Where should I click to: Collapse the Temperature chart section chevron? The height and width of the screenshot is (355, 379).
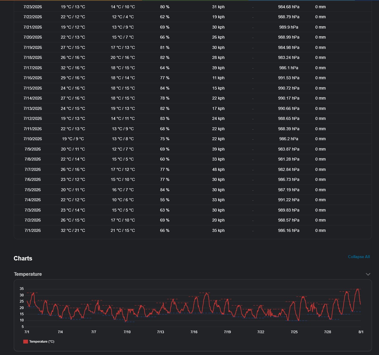[368, 274]
